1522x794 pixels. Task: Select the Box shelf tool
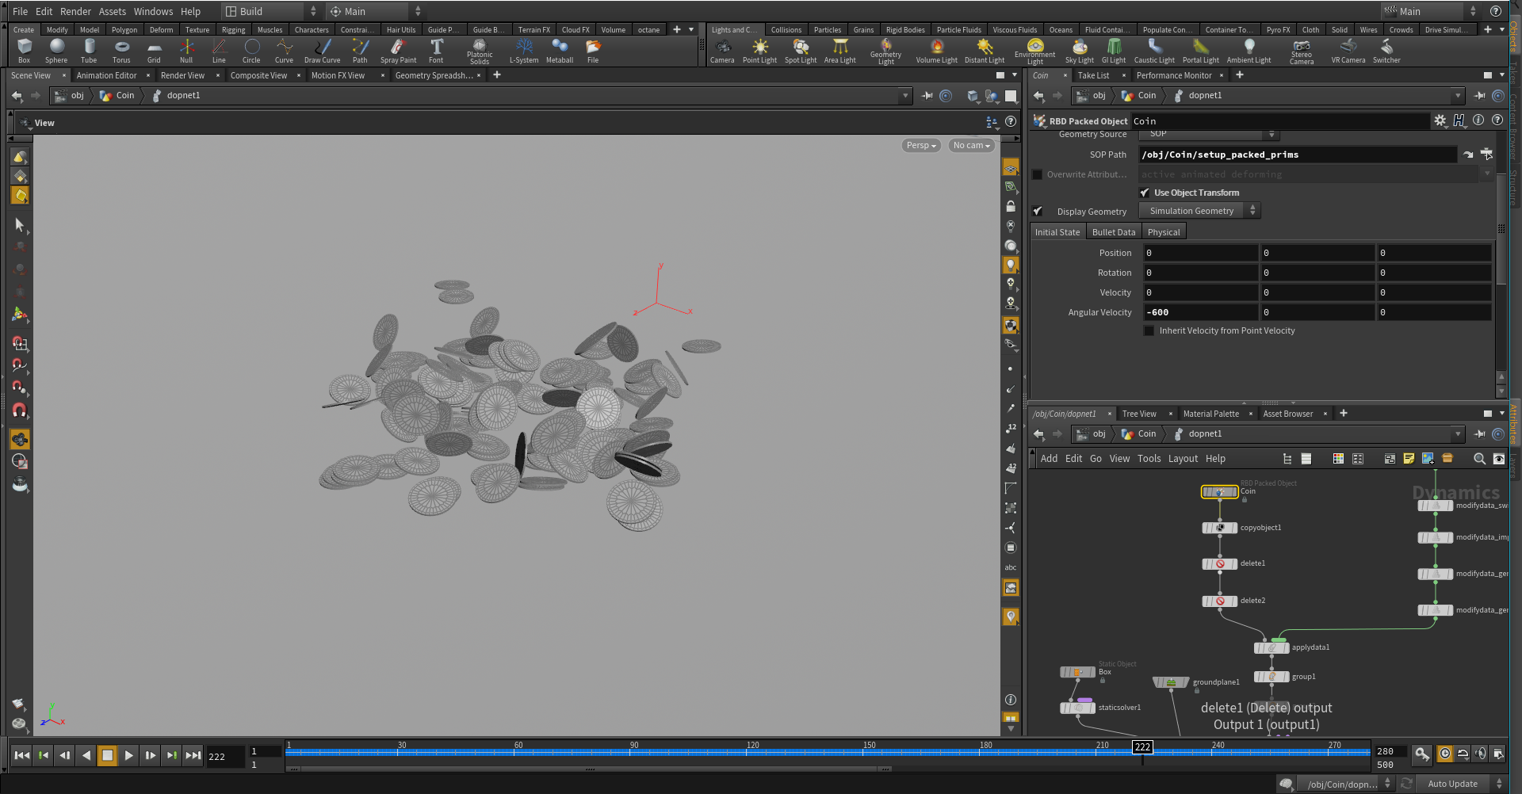pos(25,52)
